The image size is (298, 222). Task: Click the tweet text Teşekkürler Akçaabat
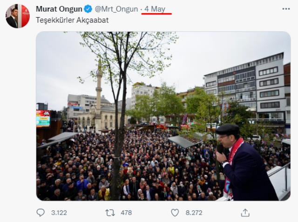coord(72,20)
